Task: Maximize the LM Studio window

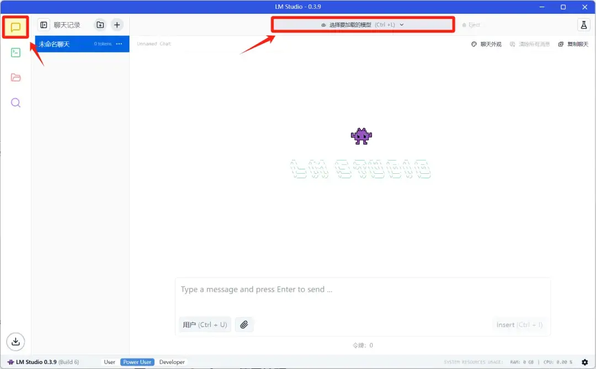Action: pyautogui.click(x=563, y=7)
